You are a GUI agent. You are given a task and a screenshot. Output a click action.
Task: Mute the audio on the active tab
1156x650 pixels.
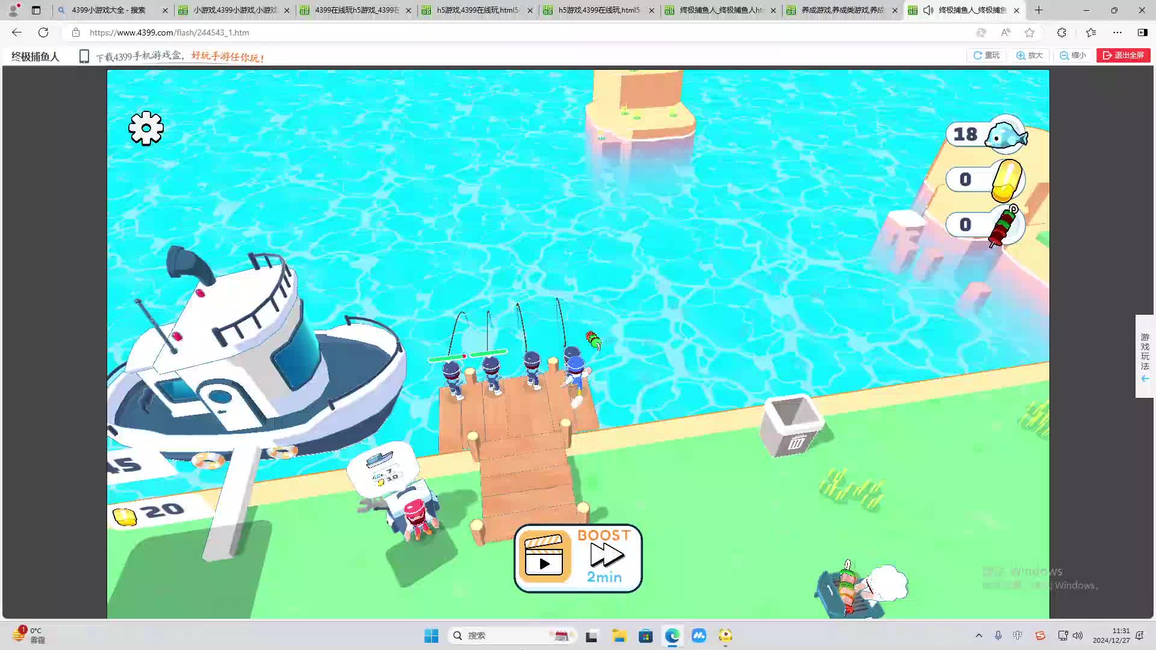coord(928,10)
